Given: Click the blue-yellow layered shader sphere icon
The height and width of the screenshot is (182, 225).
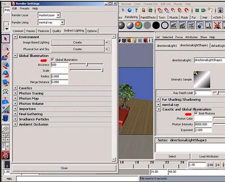Looking at the screenshot, I should click(130, 25).
